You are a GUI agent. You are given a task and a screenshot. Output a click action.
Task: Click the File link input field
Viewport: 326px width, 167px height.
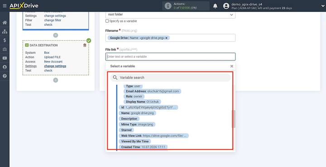(171, 56)
